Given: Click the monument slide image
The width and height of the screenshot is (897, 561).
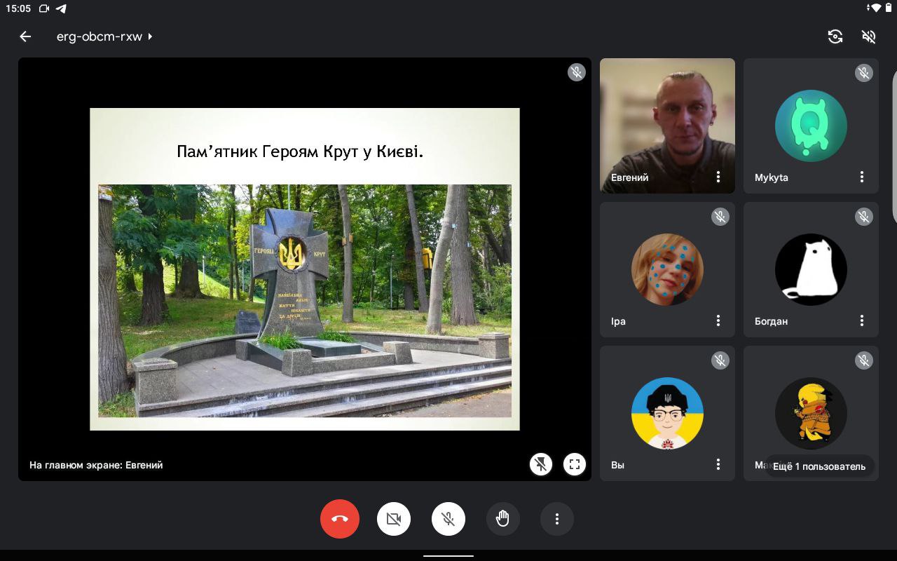Looking at the screenshot, I should (305, 300).
